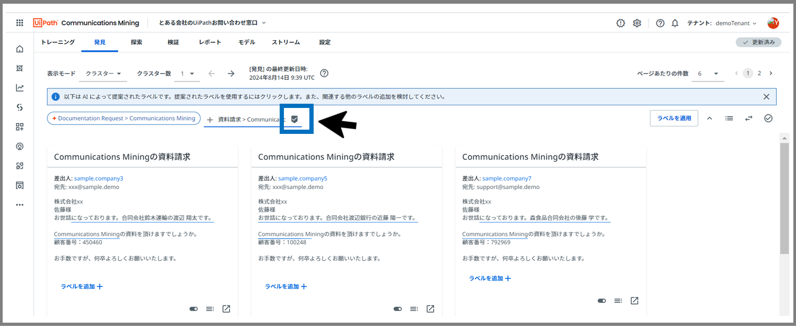Viewport: 796px width, 326px height.
Task: Click the 顧客番号：792969 text
Action: (486, 242)
